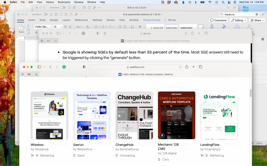Screen dimensions: 267x166
Task: Open the Mechanic 128 CMS template link
Action: click(168, 147)
